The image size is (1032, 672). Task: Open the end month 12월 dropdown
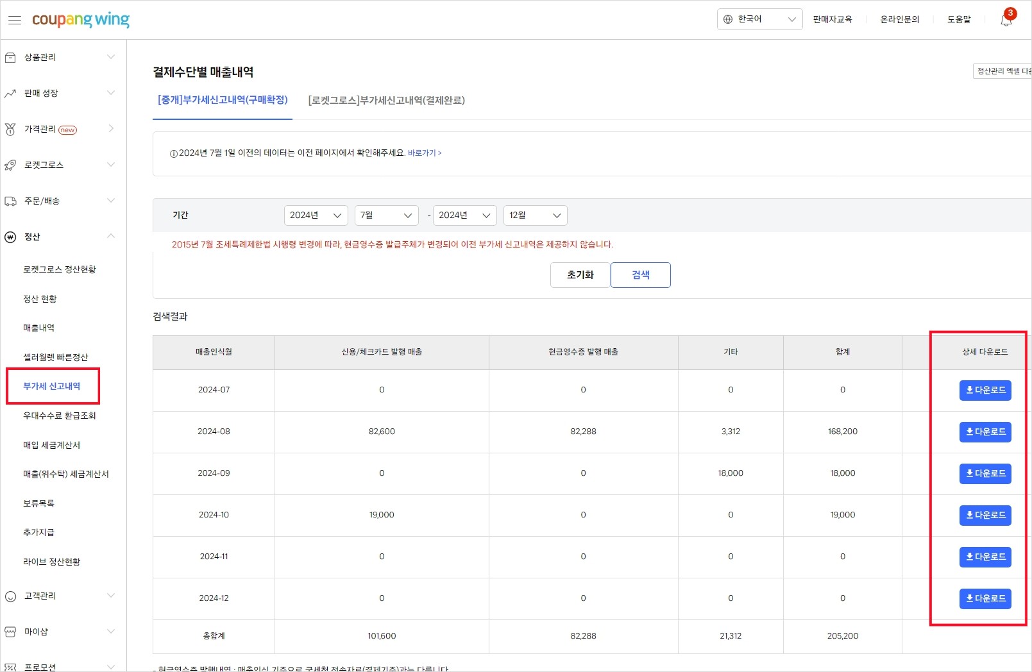536,215
